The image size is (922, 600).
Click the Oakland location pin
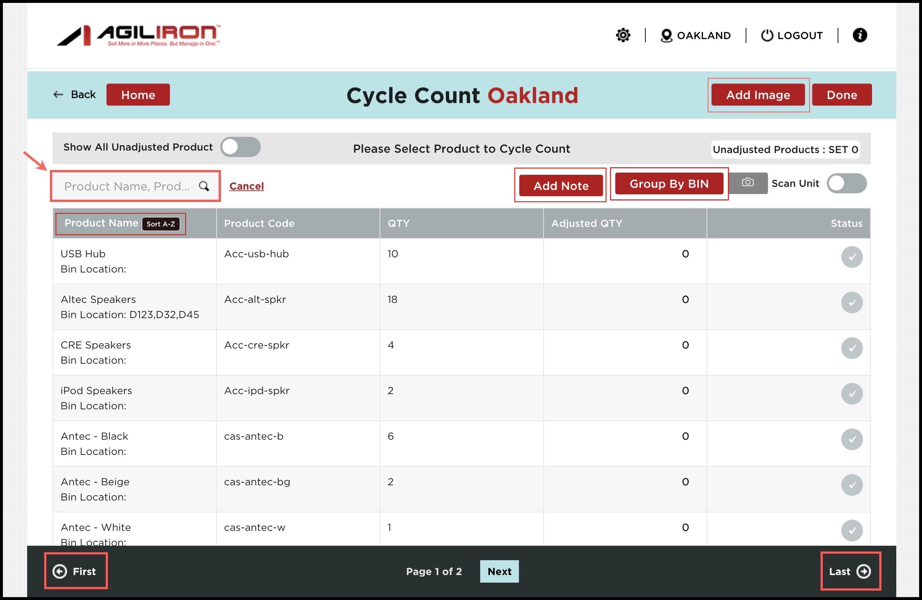click(666, 35)
